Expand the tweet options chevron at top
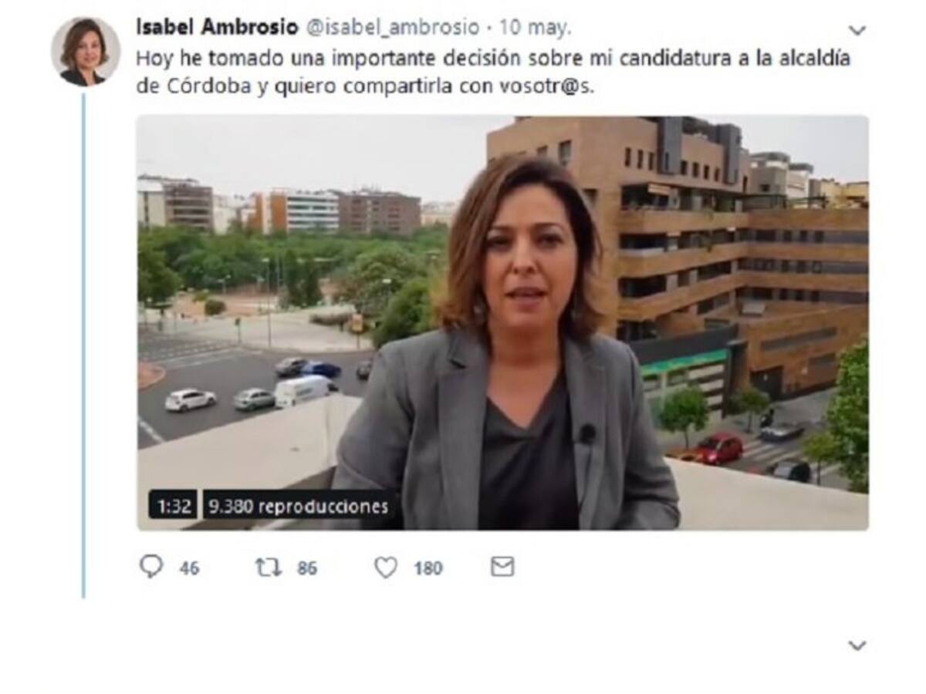Image resolution: width=926 pixels, height=694 pixels. click(x=857, y=30)
